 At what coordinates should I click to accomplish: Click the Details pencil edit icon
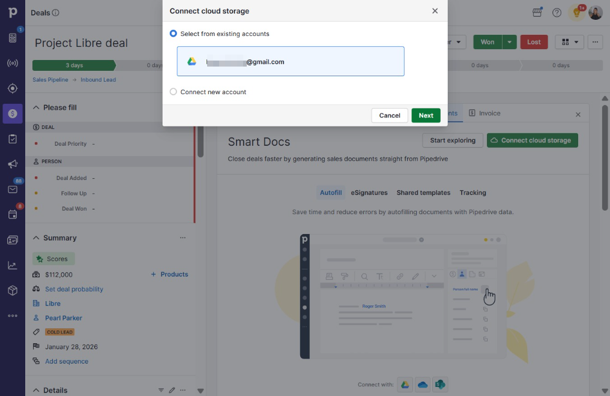(x=172, y=390)
